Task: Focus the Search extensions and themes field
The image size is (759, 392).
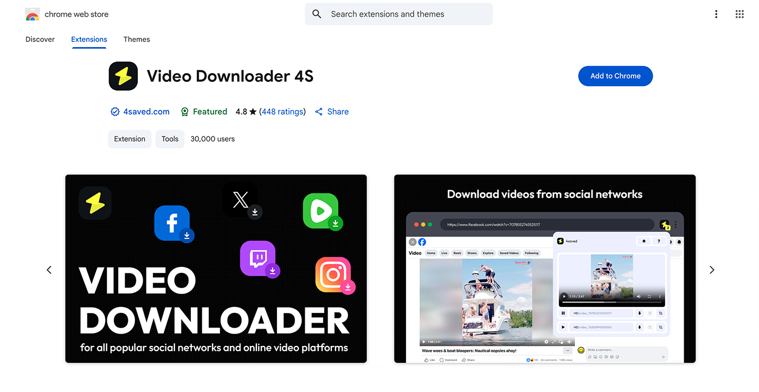Action: tap(398, 14)
